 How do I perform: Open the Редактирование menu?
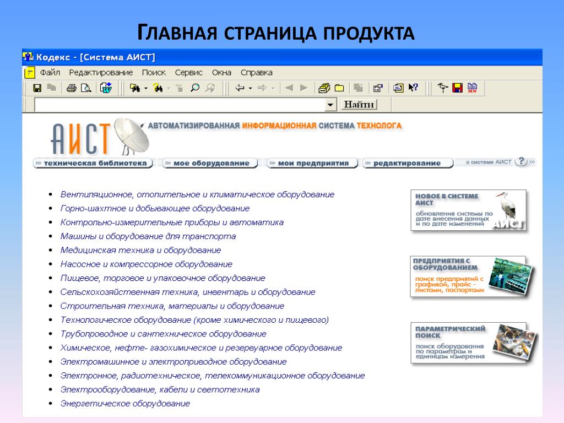coord(101,73)
